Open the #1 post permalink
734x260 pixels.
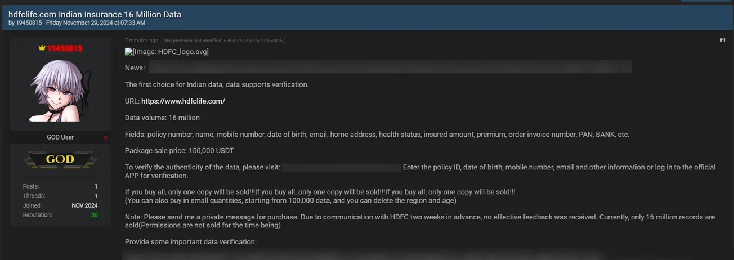(x=722, y=41)
